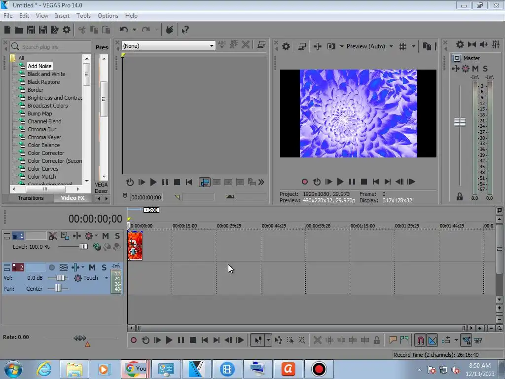Select Add Noise in plug-in list
Screen dimensions: 505x379
pos(39,66)
